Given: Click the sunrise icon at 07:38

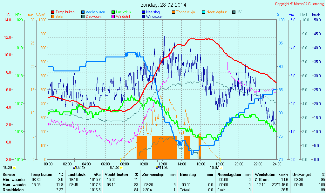Looking at the screenshot, I should 121,168.
